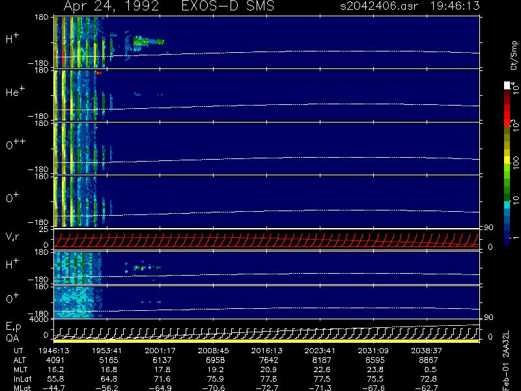521x391 pixels.
Task: Click the altitude value '8595'
Action: click(375, 360)
